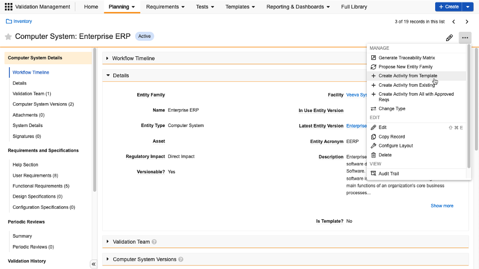Click help icon next to Validation Team
The image size is (479, 269).
[x=154, y=242]
